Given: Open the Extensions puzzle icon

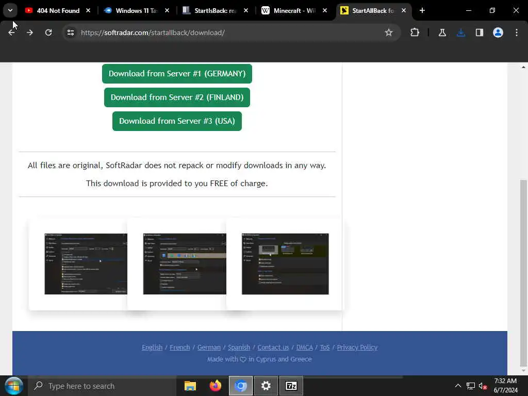Looking at the screenshot, I should [415, 32].
